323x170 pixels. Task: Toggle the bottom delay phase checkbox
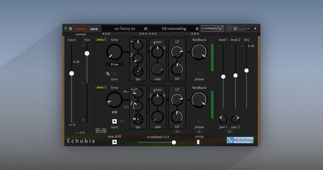click(199, 121)
